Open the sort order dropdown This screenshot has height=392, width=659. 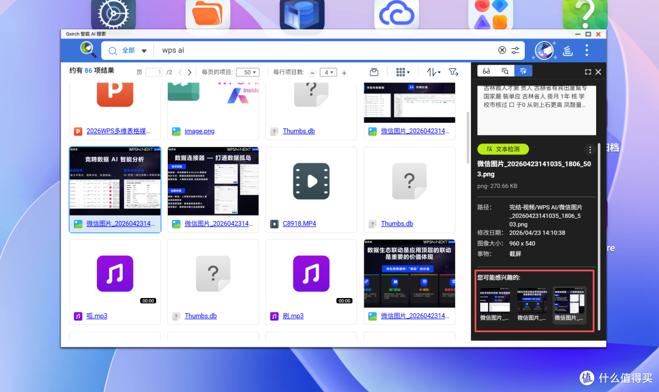(433, 72)
